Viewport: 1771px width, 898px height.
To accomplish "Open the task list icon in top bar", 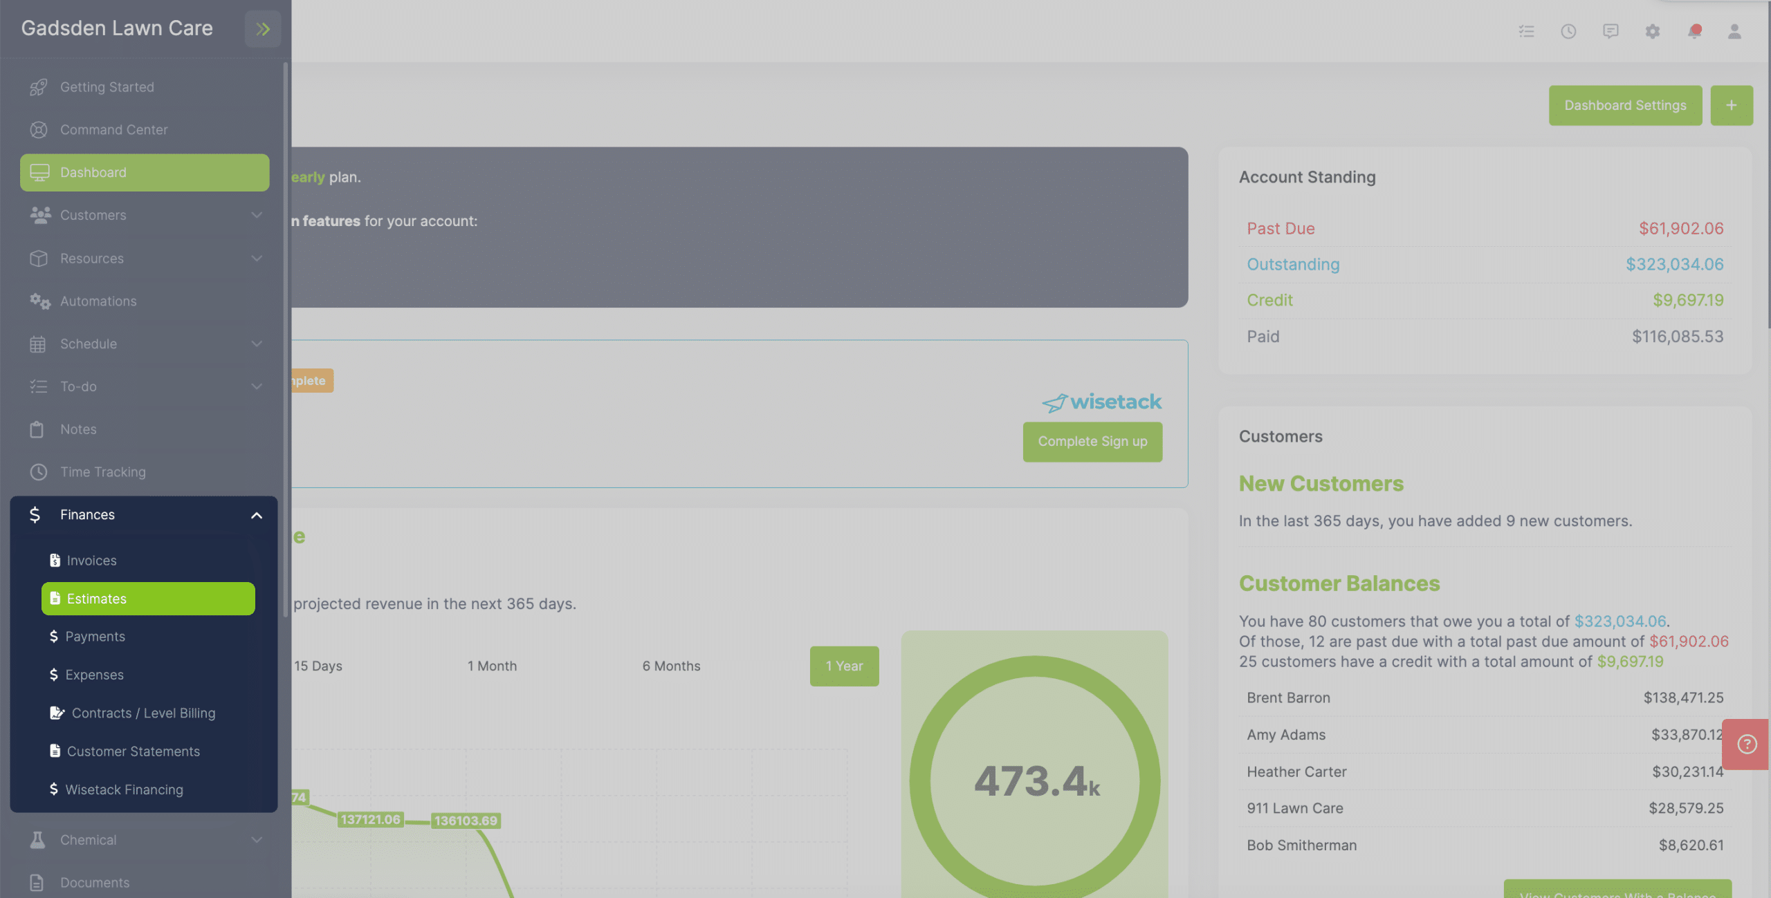I will [1526, 31].
